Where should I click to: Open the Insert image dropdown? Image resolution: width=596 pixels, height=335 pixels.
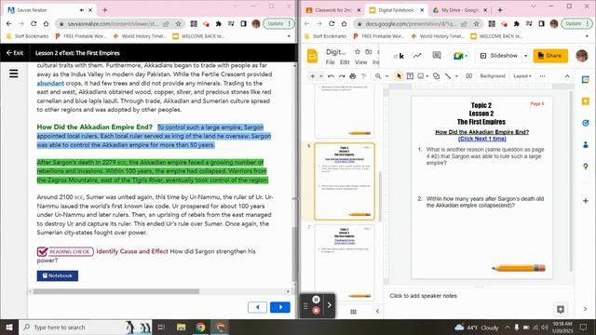[427, 76]
